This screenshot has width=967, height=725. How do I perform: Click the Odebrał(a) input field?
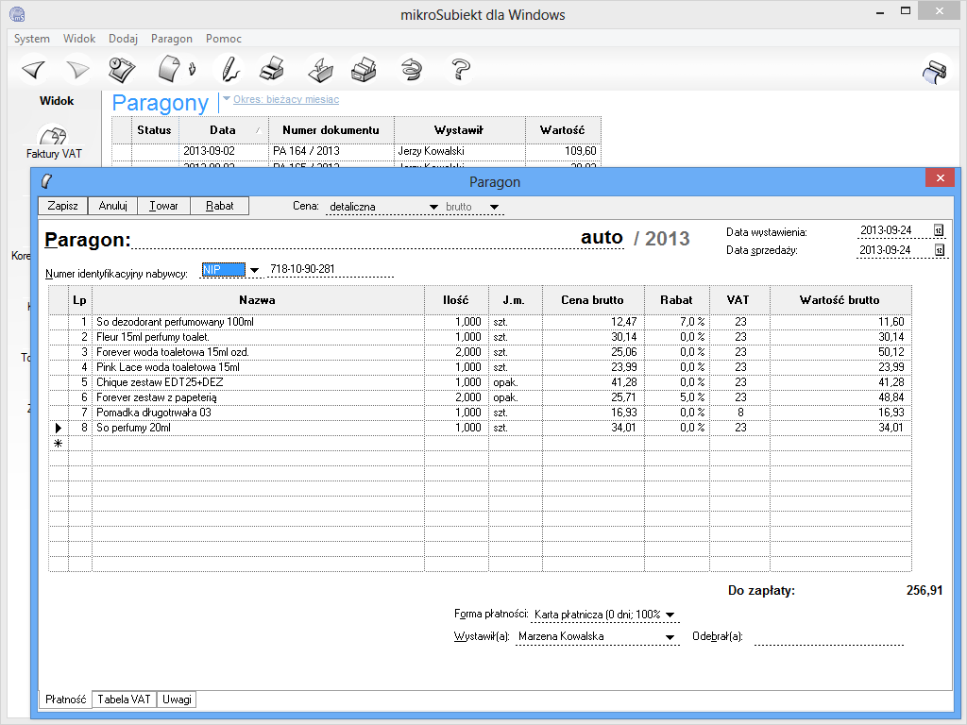pyautogui.click(x=828, y=636)
